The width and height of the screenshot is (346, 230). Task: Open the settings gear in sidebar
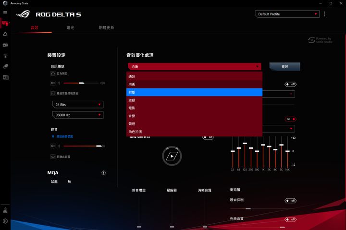(x=5, y=221)
